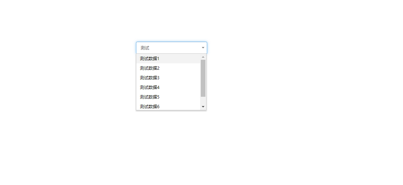The height and width of the screenshot is (185, 403).
Task: Select 测试数据1 from the list
Action: point(168,59)
